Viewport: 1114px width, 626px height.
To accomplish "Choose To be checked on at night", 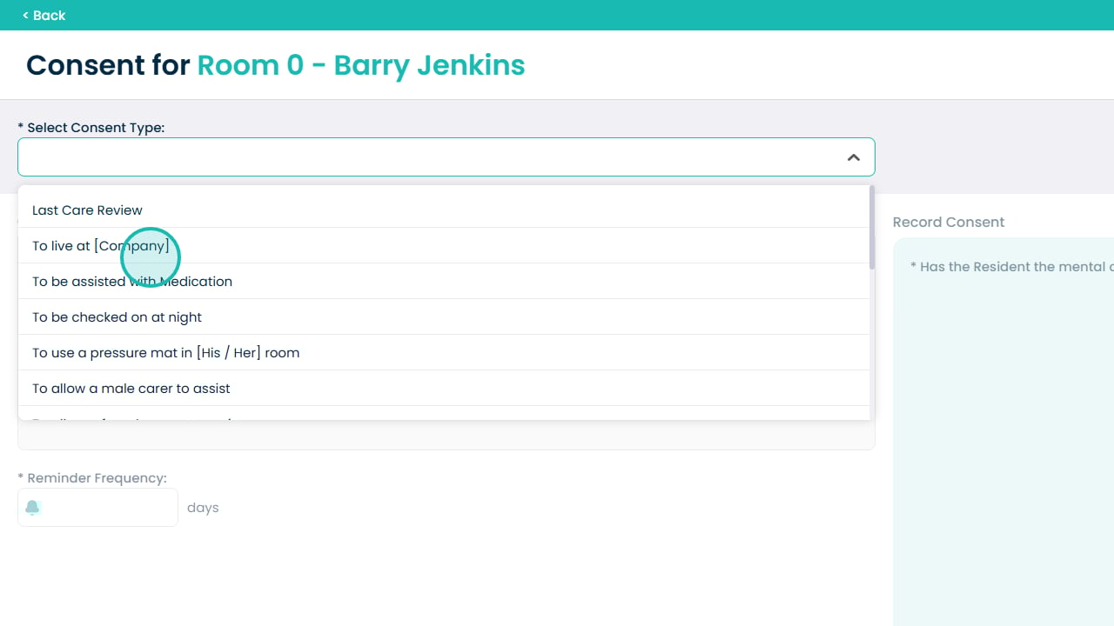I will point(444,317).
